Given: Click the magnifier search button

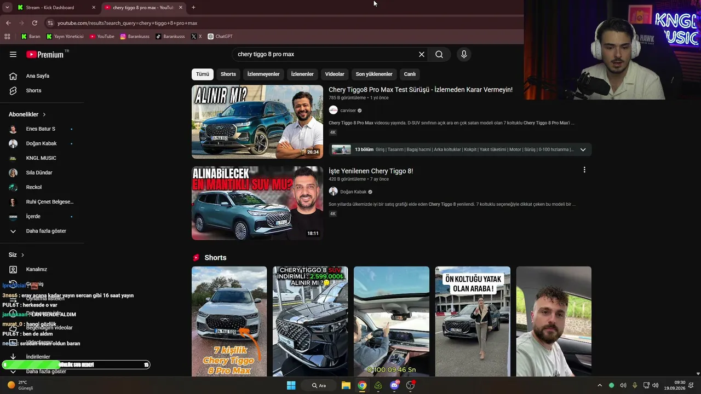Looking at the screenshot, I should point(439,54).
